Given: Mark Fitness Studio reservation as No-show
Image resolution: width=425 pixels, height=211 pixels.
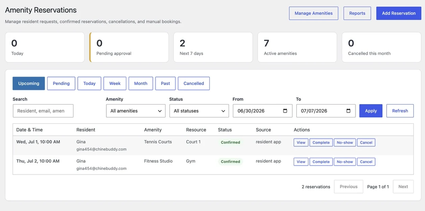Looking at the screenshot, I should (x=345, y=162).
